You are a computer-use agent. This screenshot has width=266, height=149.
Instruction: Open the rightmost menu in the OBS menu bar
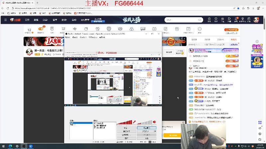(x=102, y=37)
